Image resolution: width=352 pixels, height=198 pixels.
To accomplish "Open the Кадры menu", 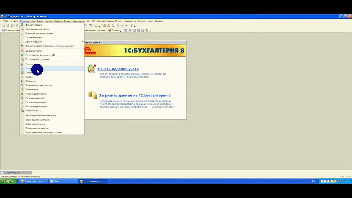I will coord(111,21).
